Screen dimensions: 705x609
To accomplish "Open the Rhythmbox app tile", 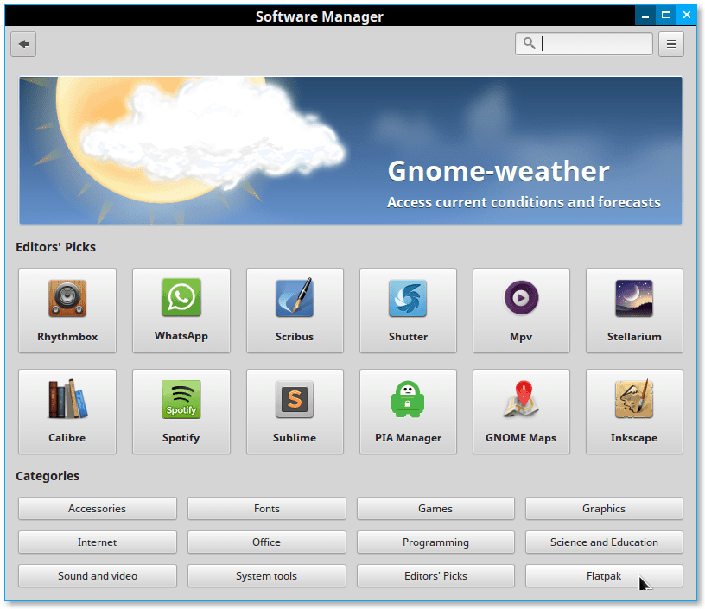I will [67, 311].
